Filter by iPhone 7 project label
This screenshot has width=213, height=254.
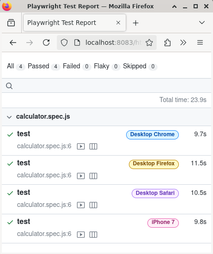[x=163, y=223]
